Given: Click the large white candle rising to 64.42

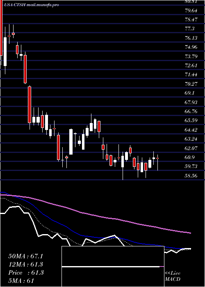Looking at the screenshot, I should pyautogui.click(x=71, y=142).
